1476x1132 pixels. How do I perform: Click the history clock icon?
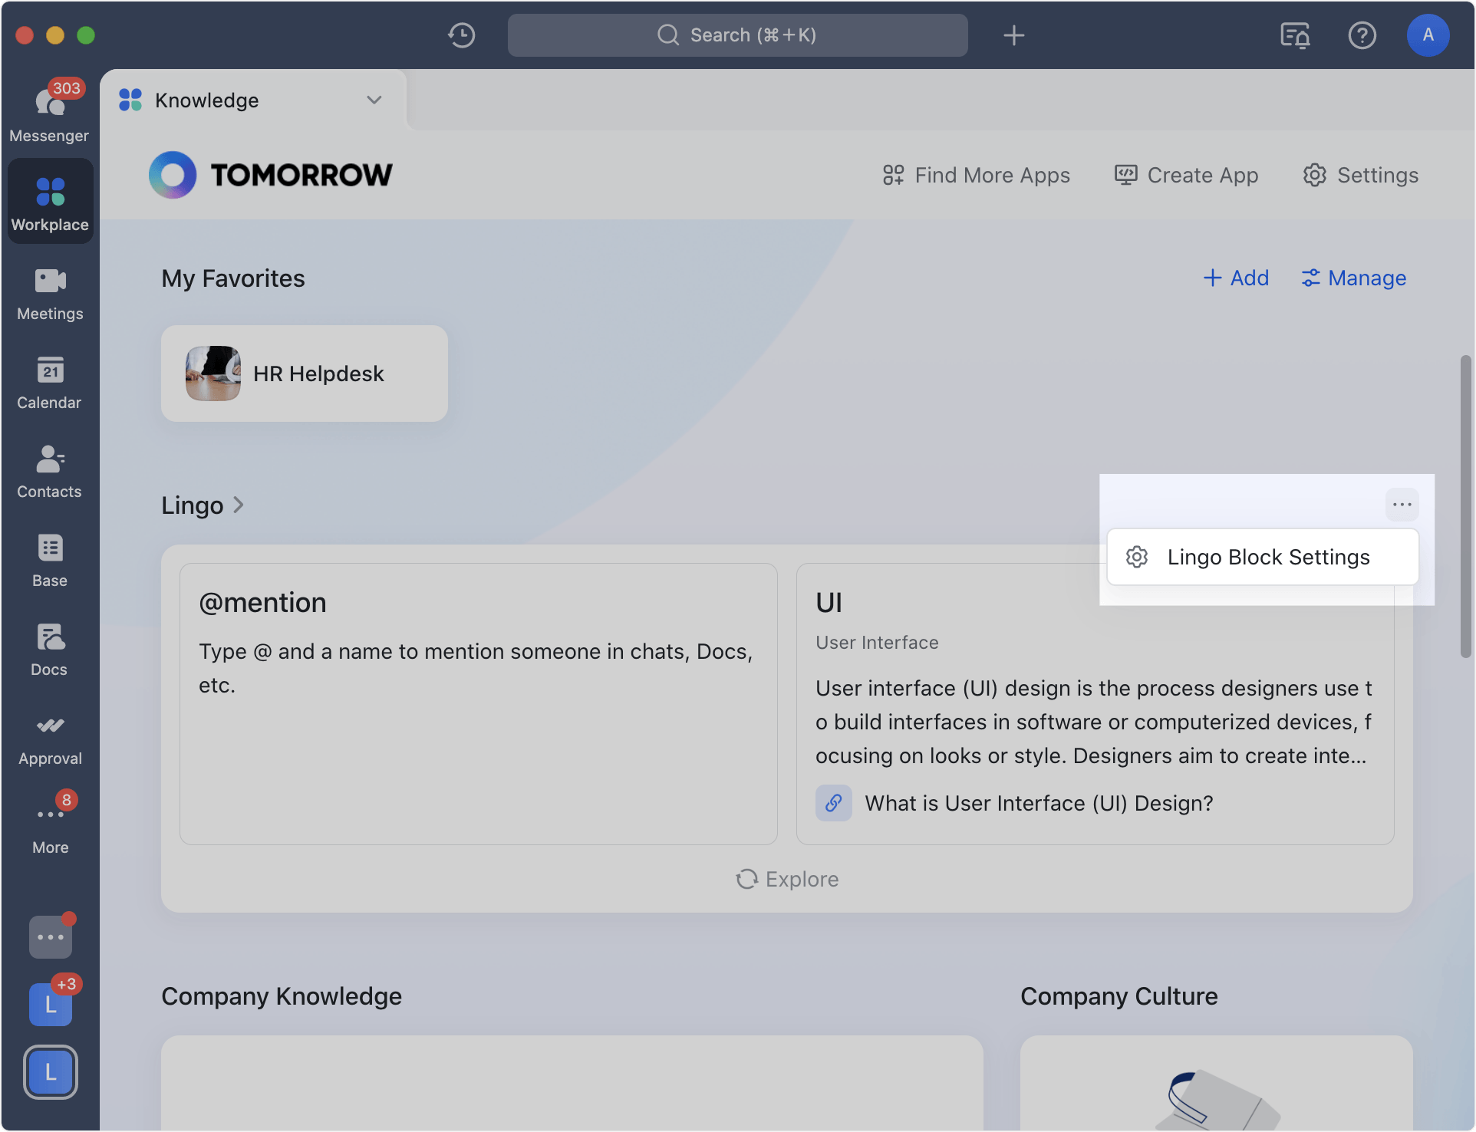click(x=462, y=35)
